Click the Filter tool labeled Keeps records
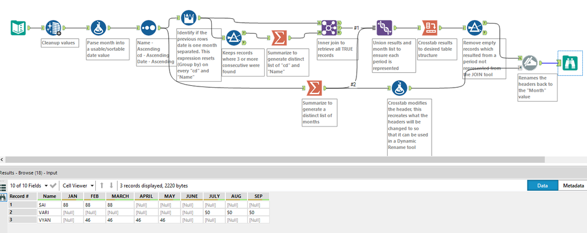587x233 pixels. tap(234, 38)
